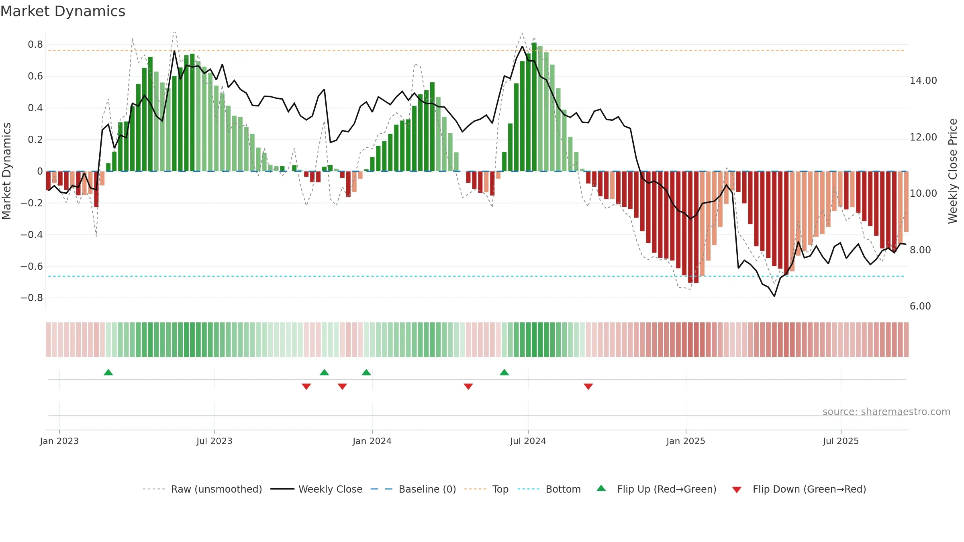Click the Jul 2024 axis label
The image size is (964, 542).
tap(528, 441)
